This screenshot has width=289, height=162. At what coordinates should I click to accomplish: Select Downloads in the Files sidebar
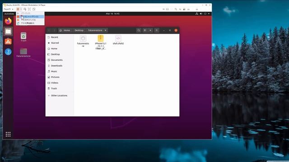click(60, 66)
